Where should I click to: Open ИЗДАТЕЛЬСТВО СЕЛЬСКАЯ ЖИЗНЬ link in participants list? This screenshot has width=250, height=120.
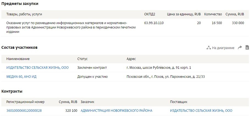coord(37,68)
